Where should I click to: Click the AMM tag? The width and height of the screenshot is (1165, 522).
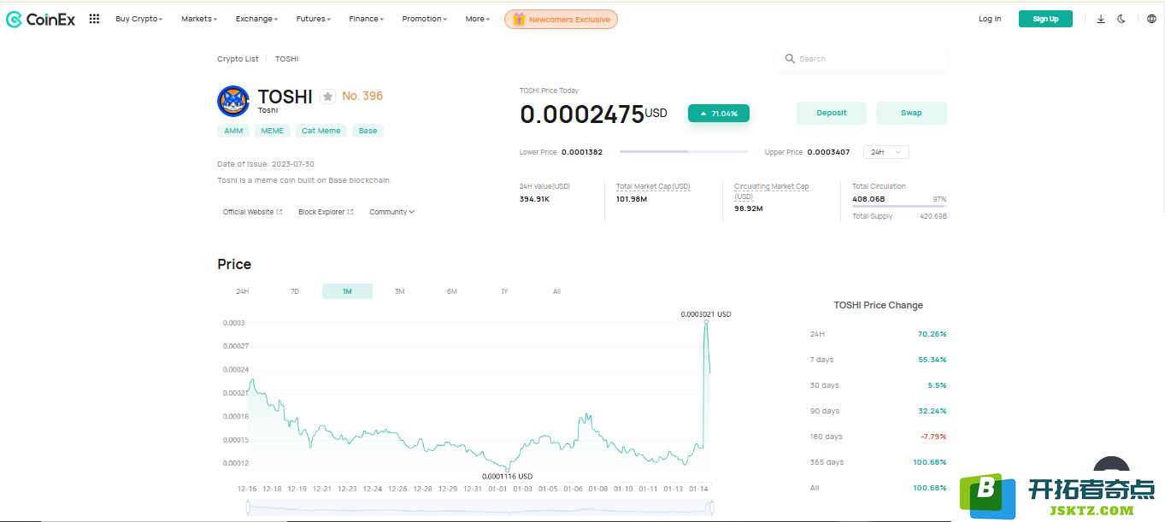tap(233, 131)
